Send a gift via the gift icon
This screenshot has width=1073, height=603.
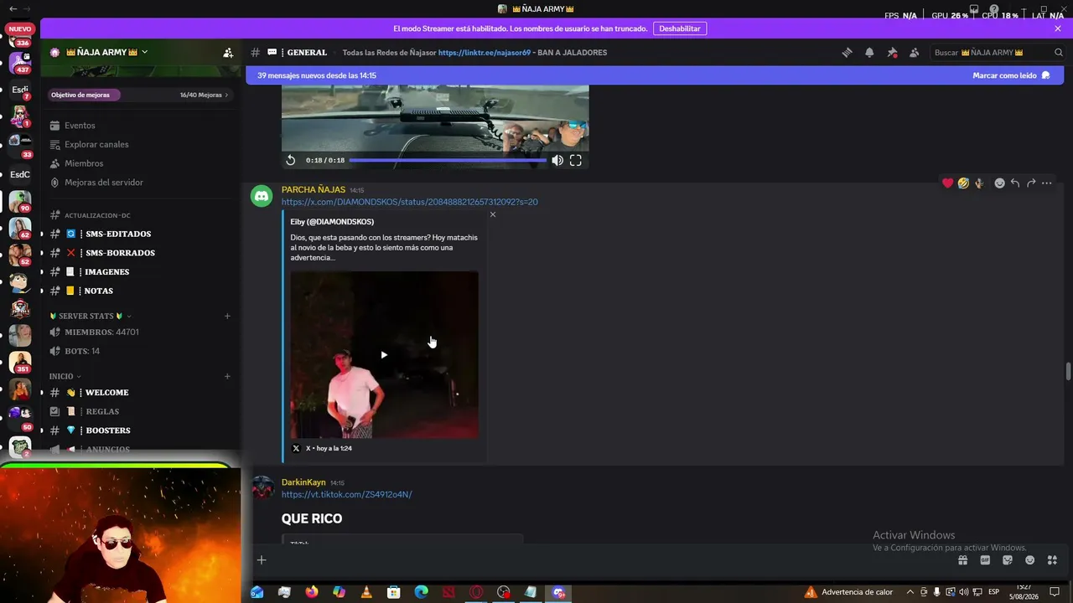tap(963, 560)
